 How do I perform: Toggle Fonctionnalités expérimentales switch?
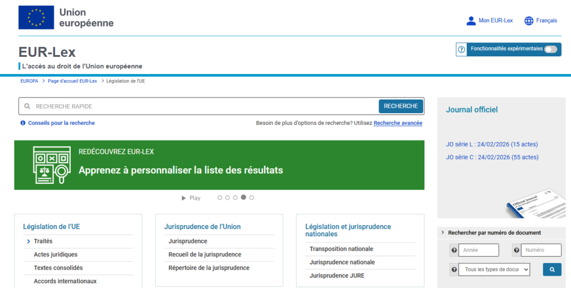point(550,50)
